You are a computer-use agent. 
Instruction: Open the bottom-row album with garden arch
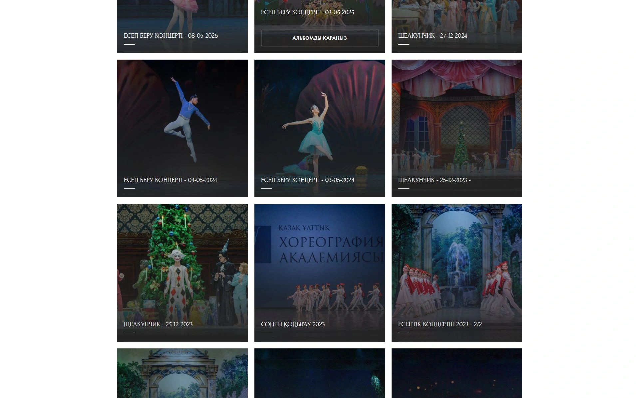pos(182,373)
